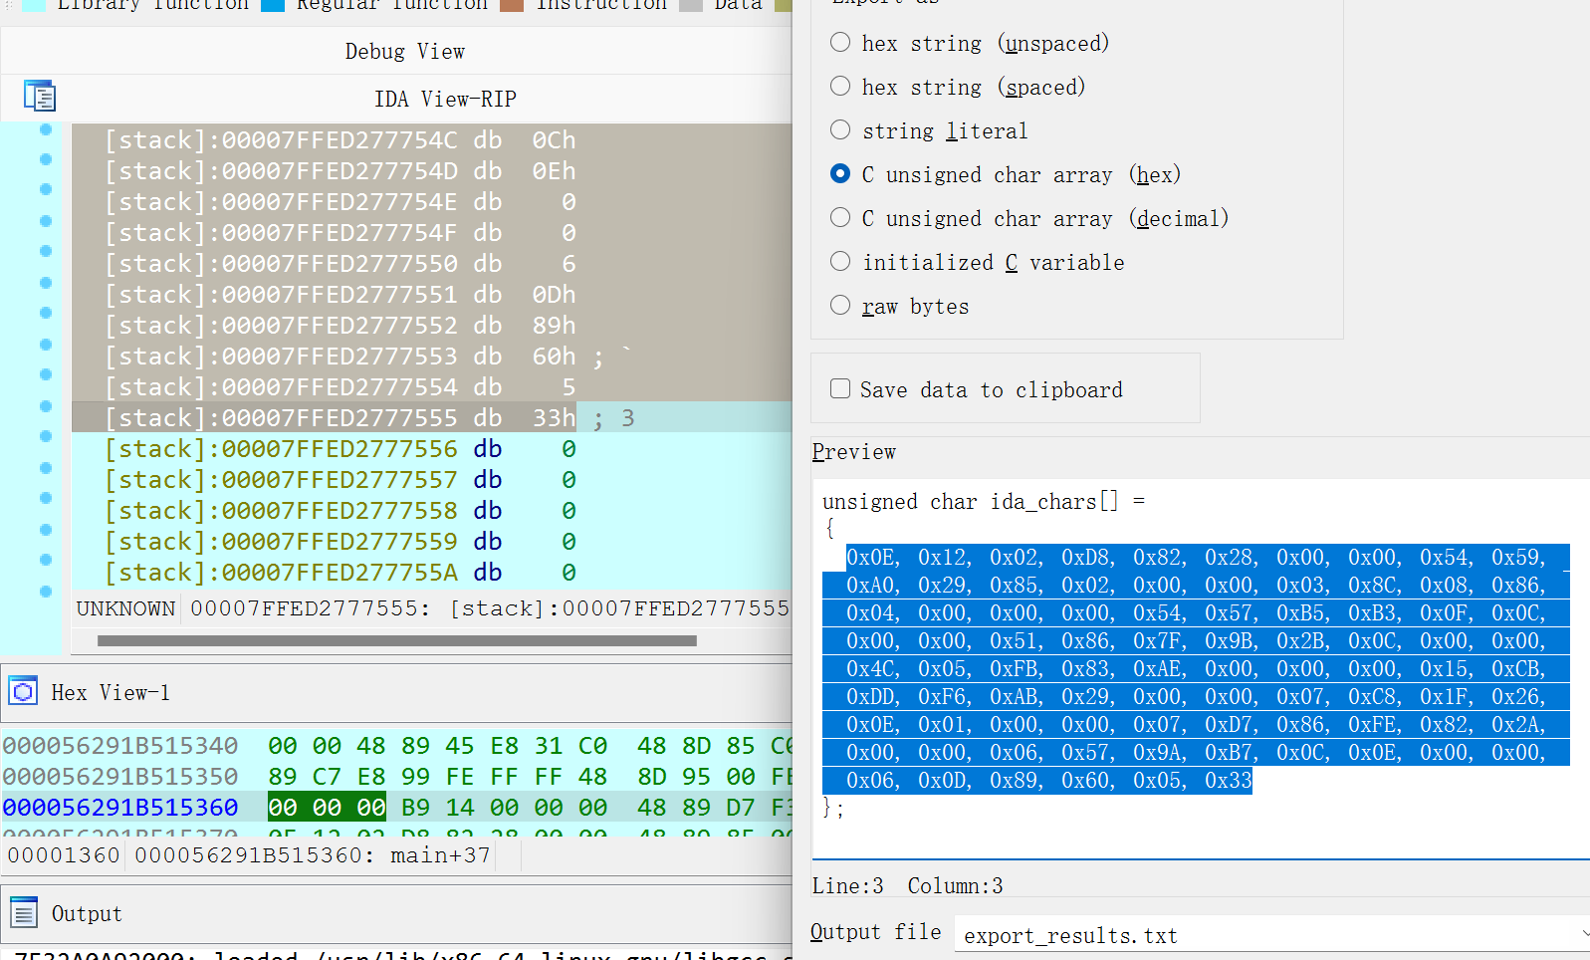The image size is (1590, 960).
Task: Activate the Hex View-1 tab title
Action: click(x=111, y=693)
